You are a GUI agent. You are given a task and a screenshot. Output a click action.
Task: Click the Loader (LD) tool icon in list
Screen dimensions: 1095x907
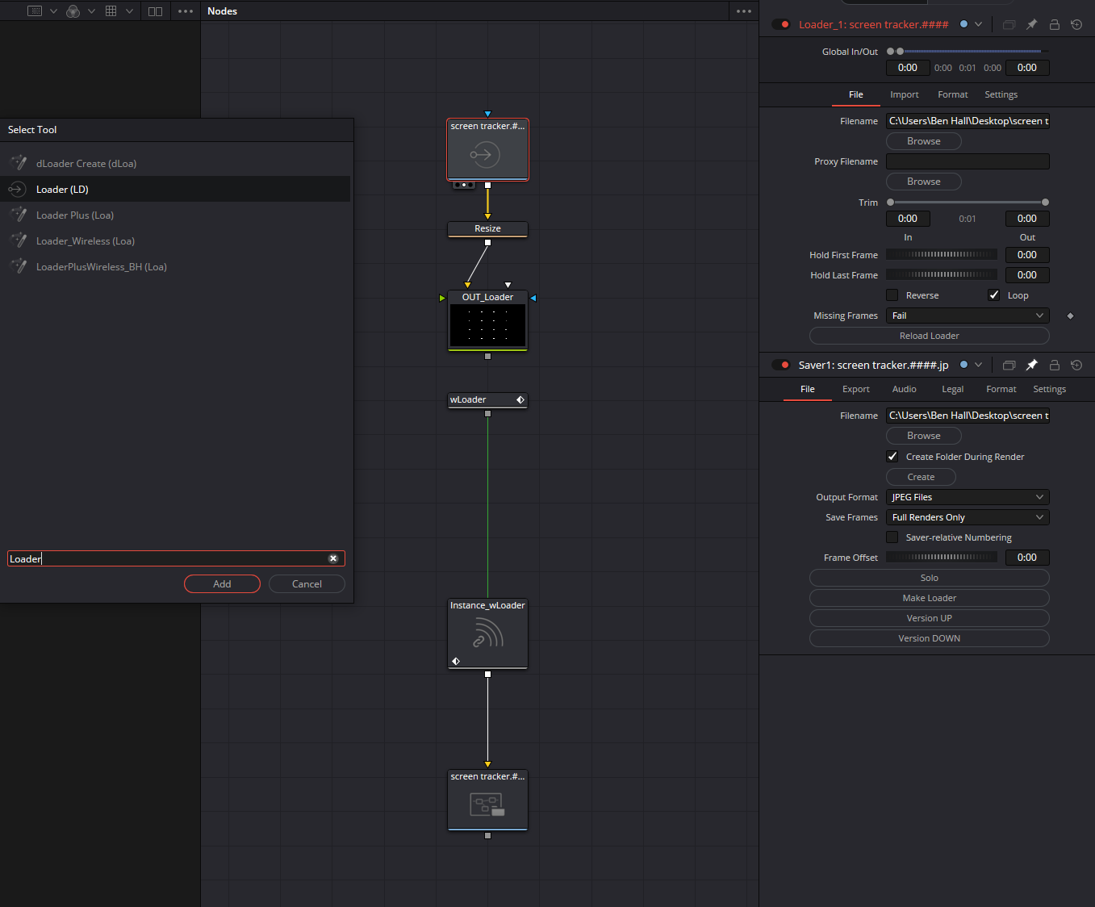tap(17, 190)
